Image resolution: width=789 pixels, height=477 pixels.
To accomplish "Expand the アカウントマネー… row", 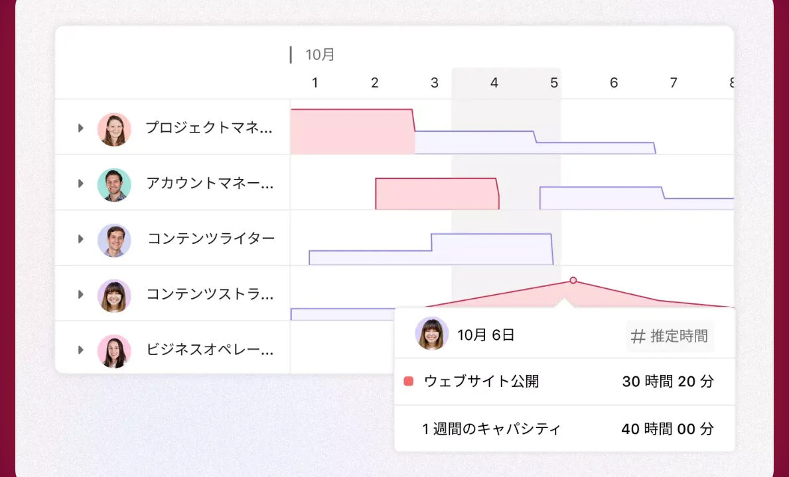I will [81, 184].
